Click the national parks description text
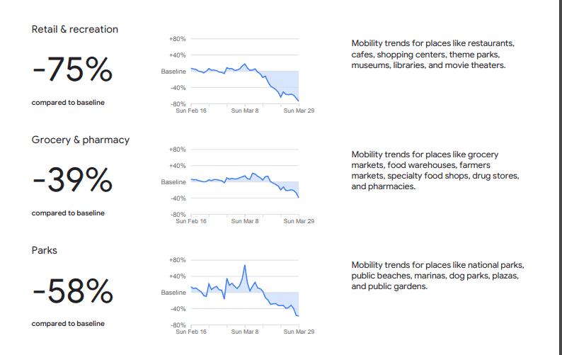562x355 pixels. tap(437, 276)
